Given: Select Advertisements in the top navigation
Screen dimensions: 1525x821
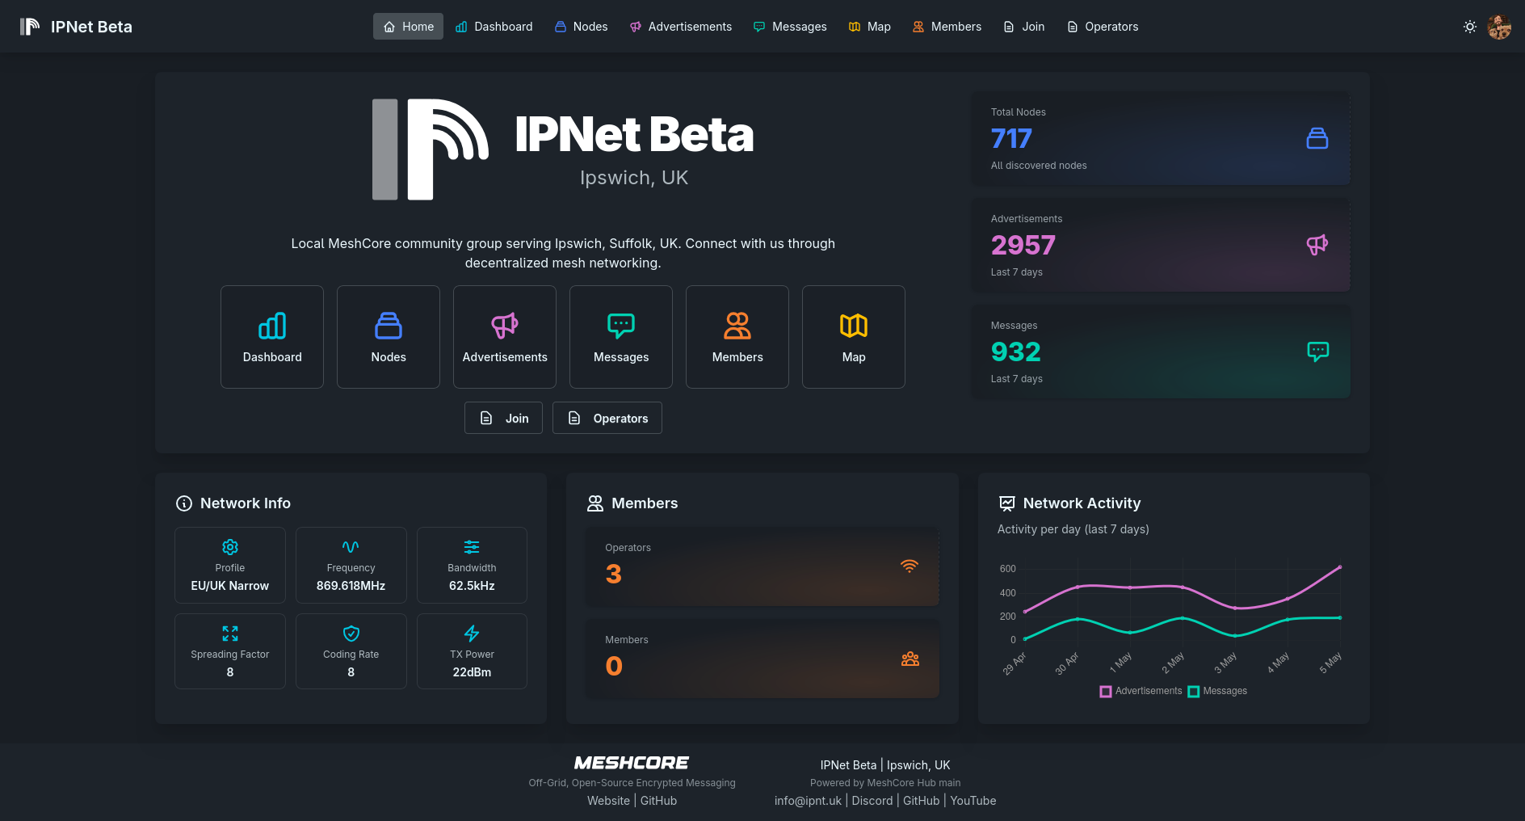Looking at the screenshot, I should pos(681,27).
